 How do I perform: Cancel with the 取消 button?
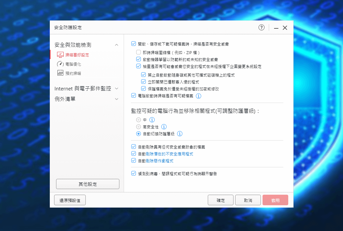(248, 200)
